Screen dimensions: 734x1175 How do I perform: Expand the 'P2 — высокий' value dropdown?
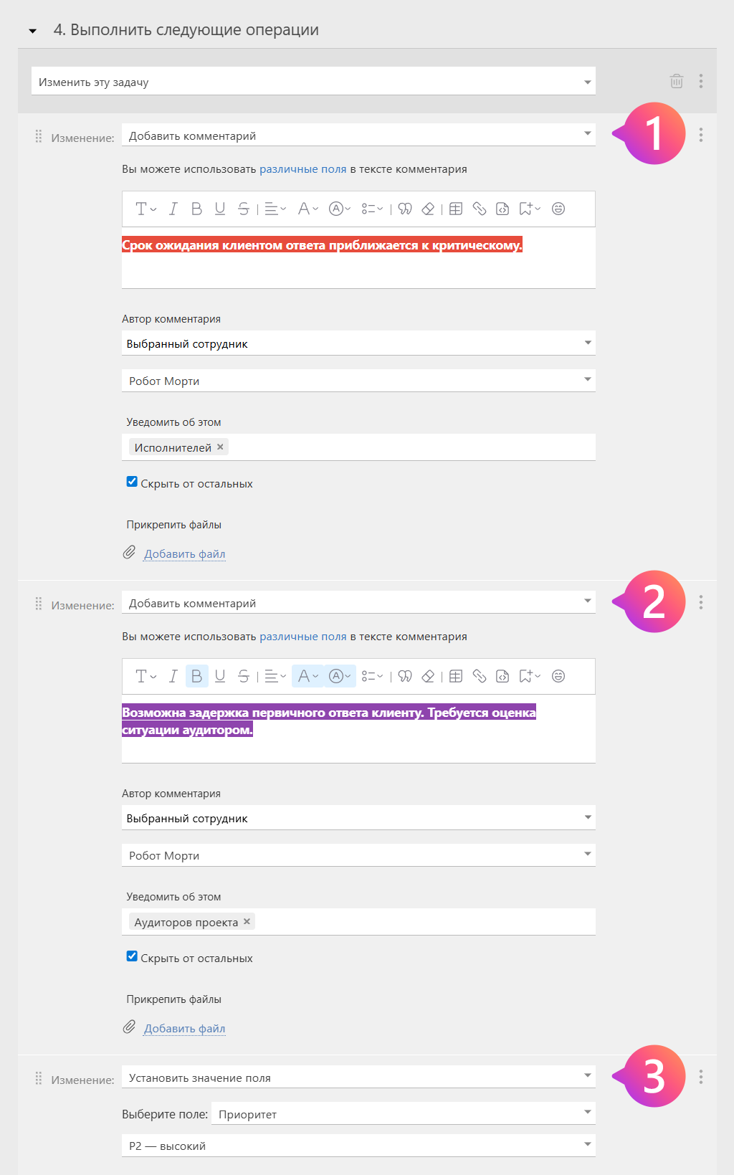coord(358,1145)
